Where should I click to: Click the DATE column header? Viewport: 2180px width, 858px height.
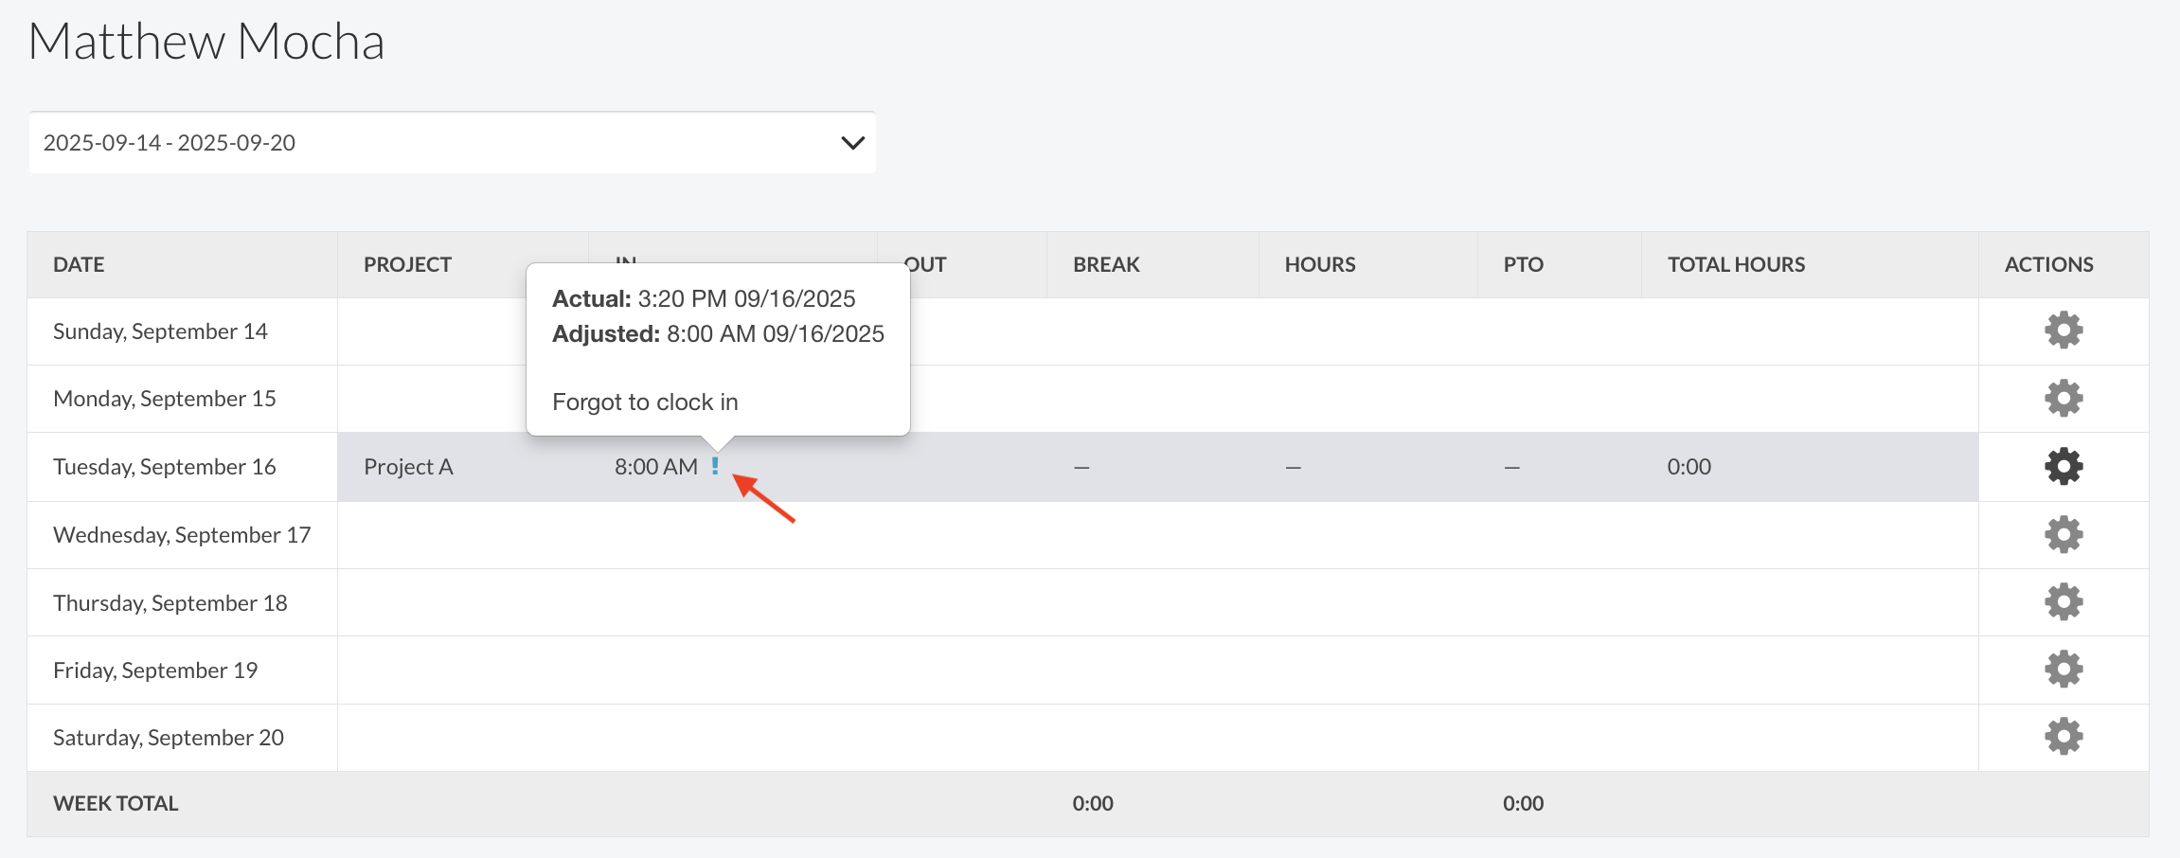point(79,265)
